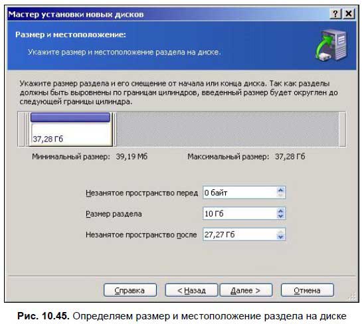Click the gray unallocated disk area
This screenshot has width=364, height=324.
(227, 129)
